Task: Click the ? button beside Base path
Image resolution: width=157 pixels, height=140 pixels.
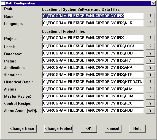Action: click(x=150, y=16)
